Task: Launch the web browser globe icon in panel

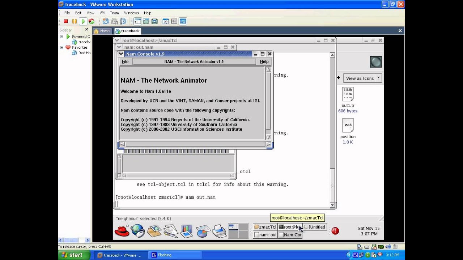Action: pos(137,230)
